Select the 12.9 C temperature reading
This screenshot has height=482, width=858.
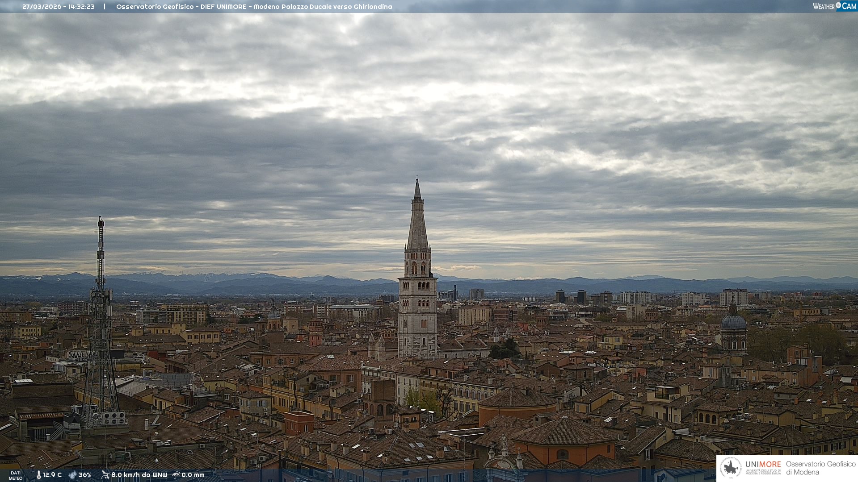(52, 475)
